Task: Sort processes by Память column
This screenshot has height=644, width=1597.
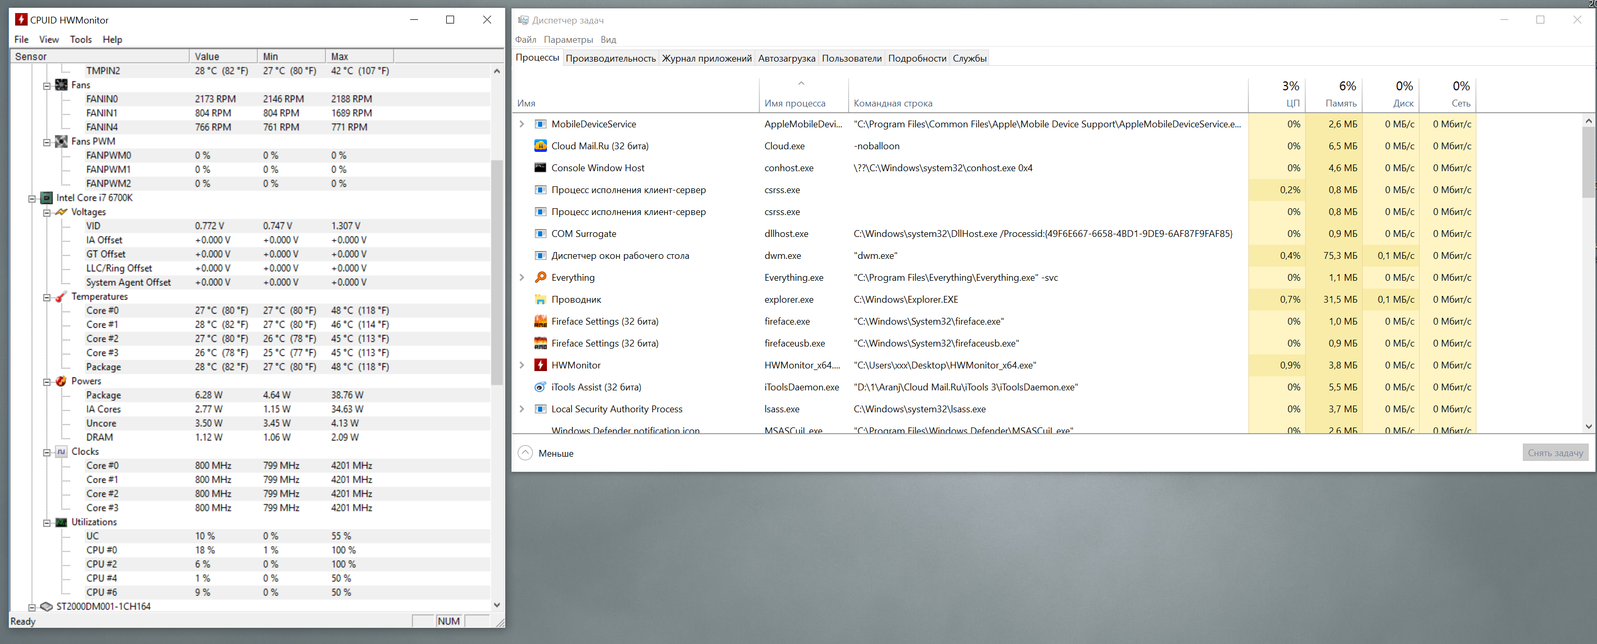Action: [1333, 94]
